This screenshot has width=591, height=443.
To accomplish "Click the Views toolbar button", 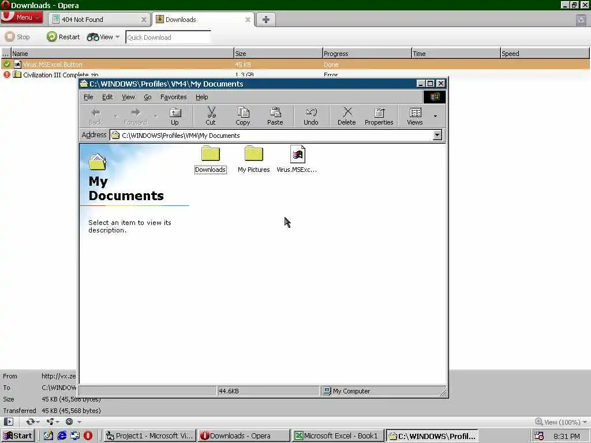I will [x=414, y=116].
